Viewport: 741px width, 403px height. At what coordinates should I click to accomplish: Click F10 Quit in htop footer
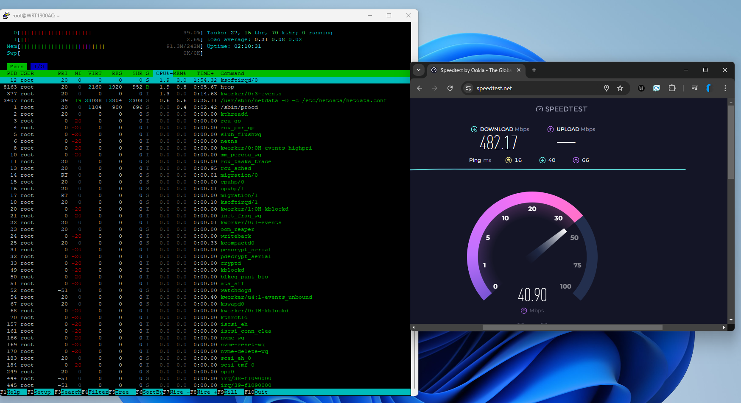click(256, 392)
